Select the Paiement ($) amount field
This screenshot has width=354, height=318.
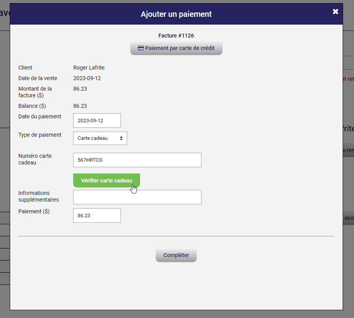coord(97,215)
